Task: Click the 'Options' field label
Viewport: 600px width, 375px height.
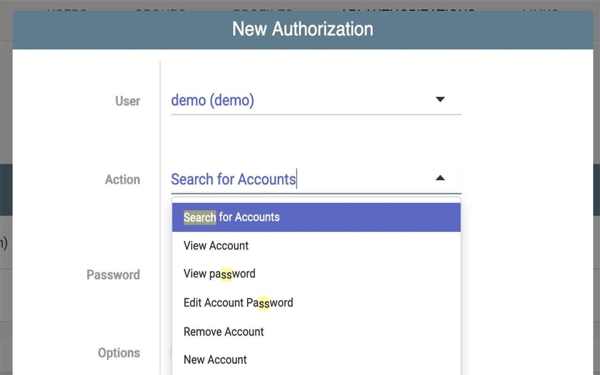Action: point(119,353)
